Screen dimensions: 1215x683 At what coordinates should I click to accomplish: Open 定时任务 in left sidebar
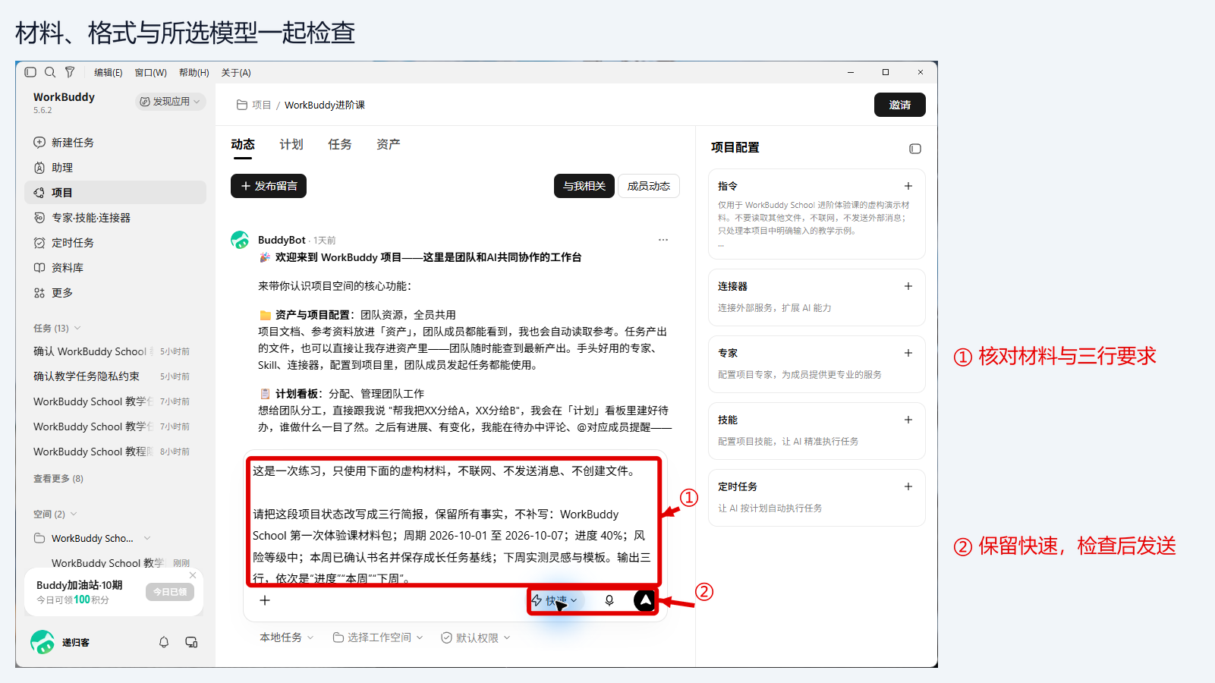[x=115, y=243]
